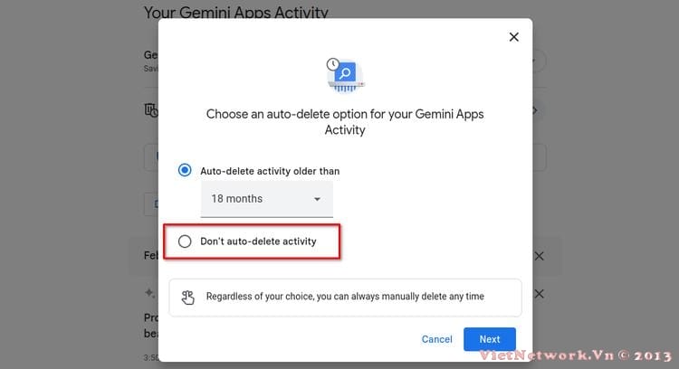Click the sparkle Gemini icon beside the activity entry
Viewport: 679px width, 369px height.
click(x=149, y=293)
